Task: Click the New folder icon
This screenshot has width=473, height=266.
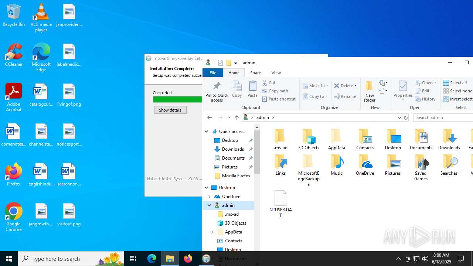Action: [x=370, y=91]
